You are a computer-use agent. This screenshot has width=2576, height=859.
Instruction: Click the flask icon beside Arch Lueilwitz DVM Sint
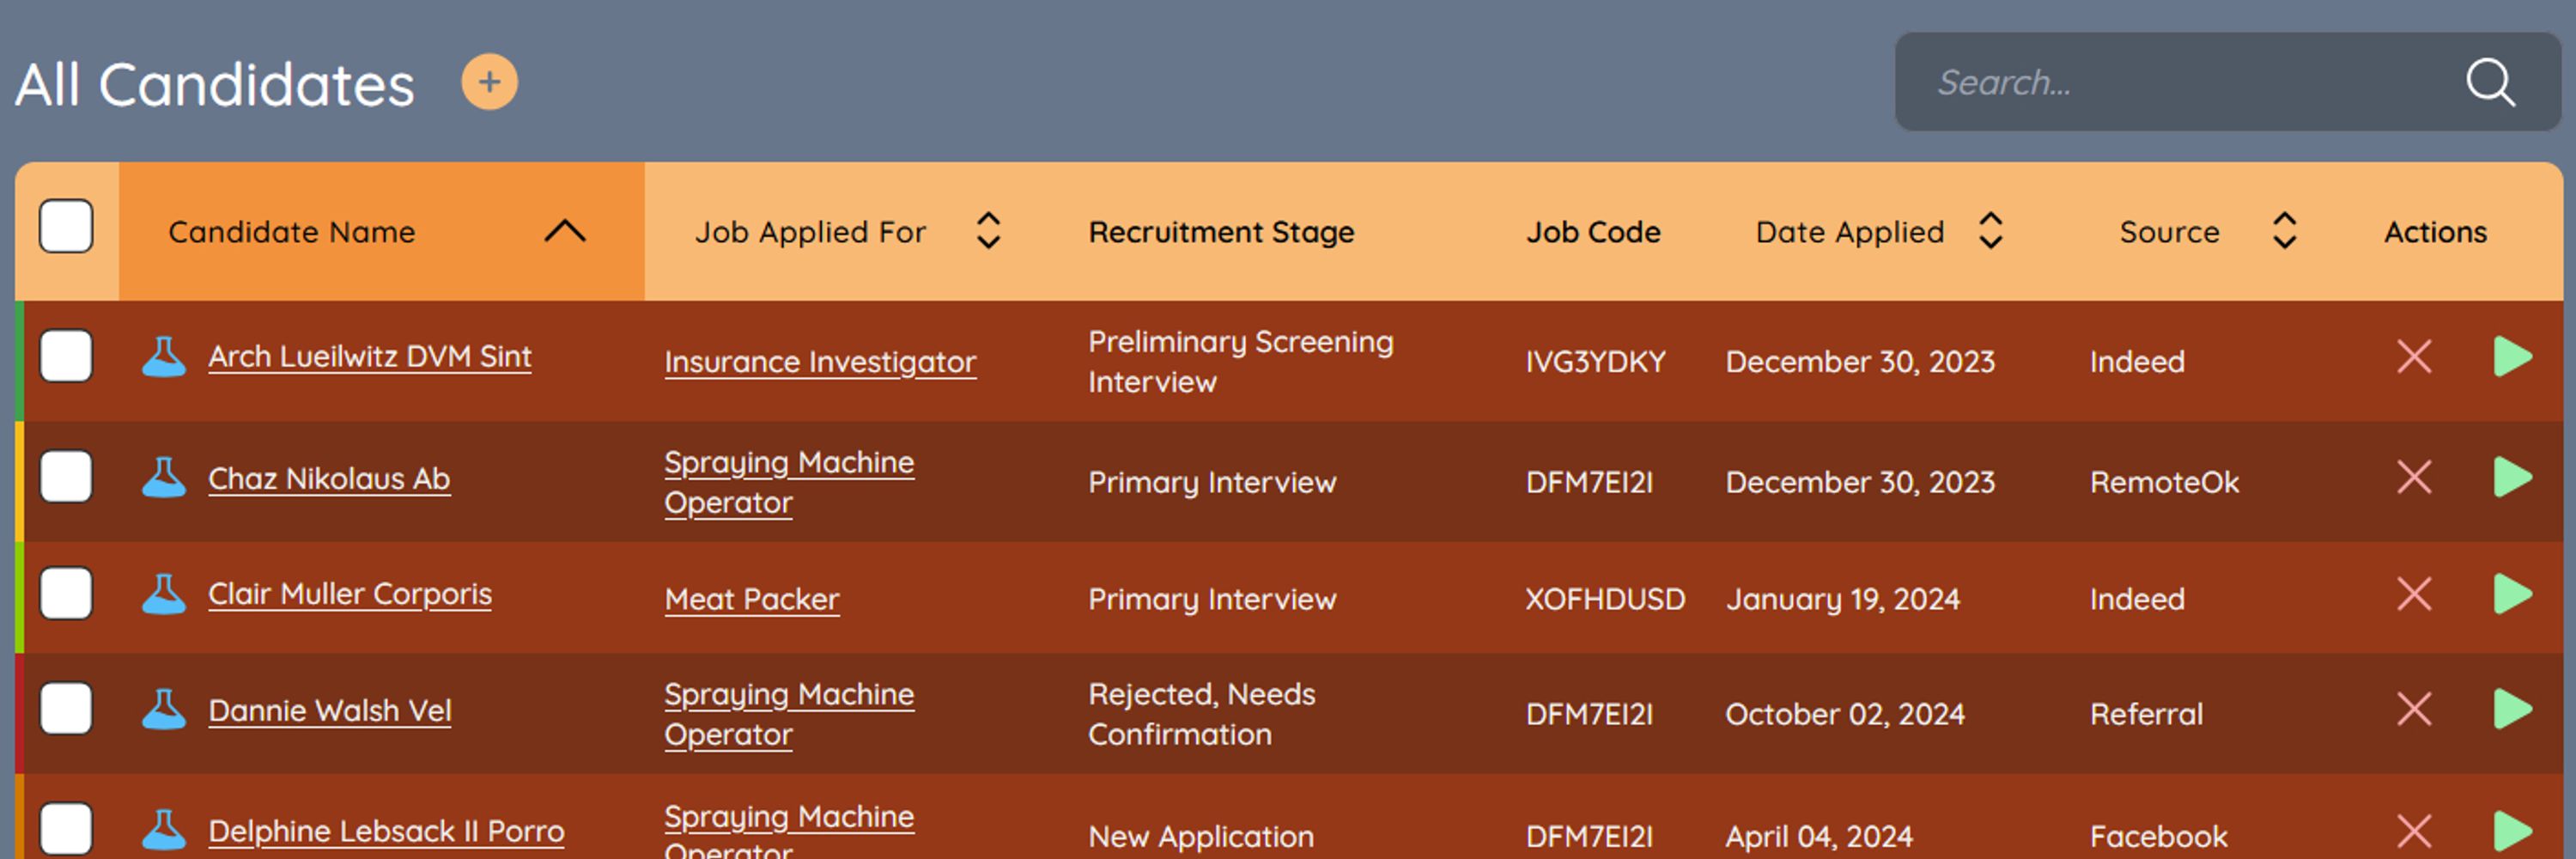coord(164,357)
